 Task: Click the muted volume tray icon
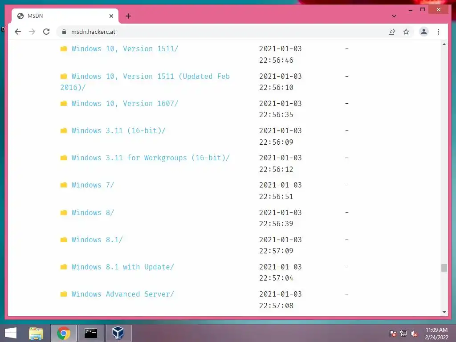tap(414, 333)
